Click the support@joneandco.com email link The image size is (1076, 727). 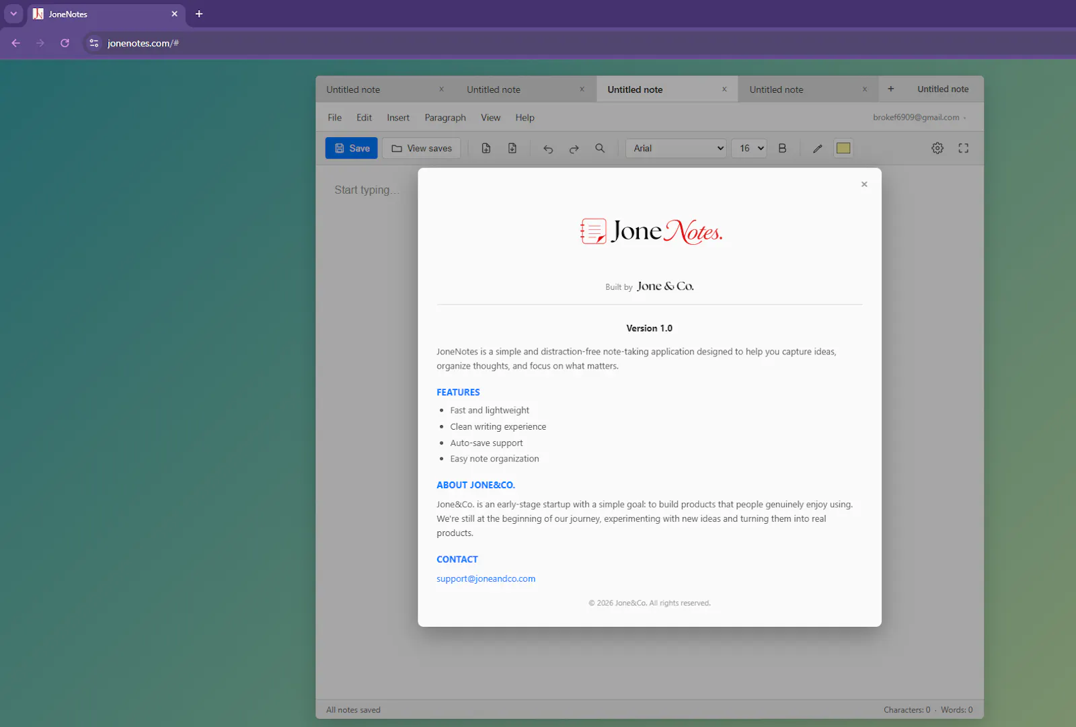coord(486,578)
